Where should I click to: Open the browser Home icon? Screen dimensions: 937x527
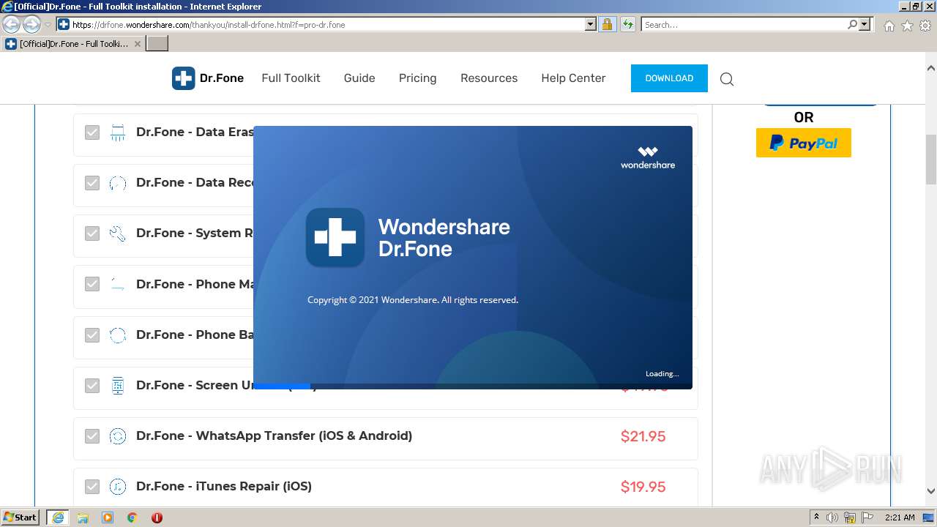tap(889, 26)
